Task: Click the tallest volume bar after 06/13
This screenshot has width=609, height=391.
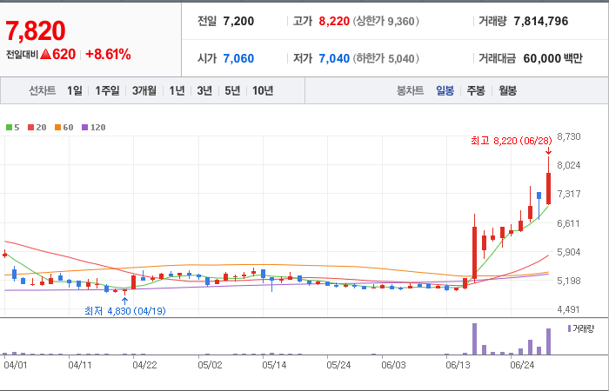Action: [x=474, y=339]
